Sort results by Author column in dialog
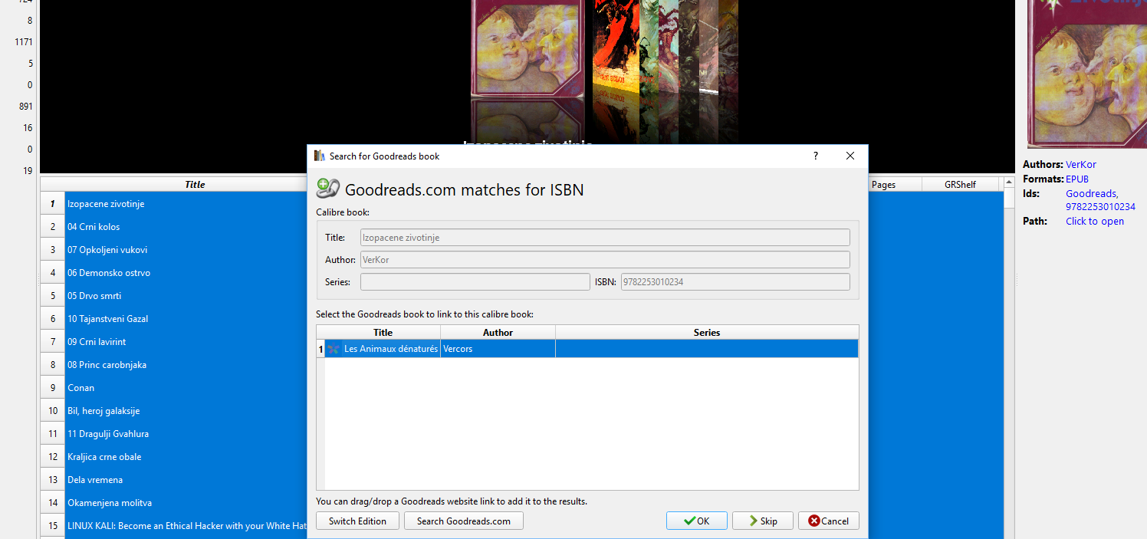 (498, 332)
